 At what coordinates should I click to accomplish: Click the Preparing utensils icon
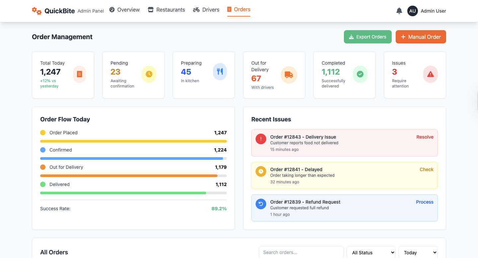[x=220, y=72]
